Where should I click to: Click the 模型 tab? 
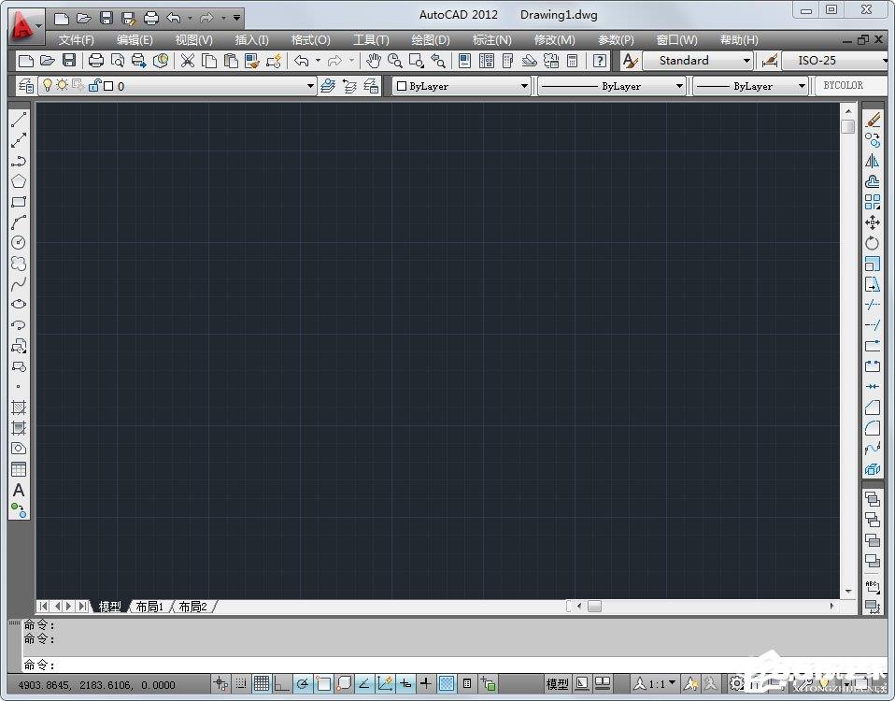tap(109, 607)
